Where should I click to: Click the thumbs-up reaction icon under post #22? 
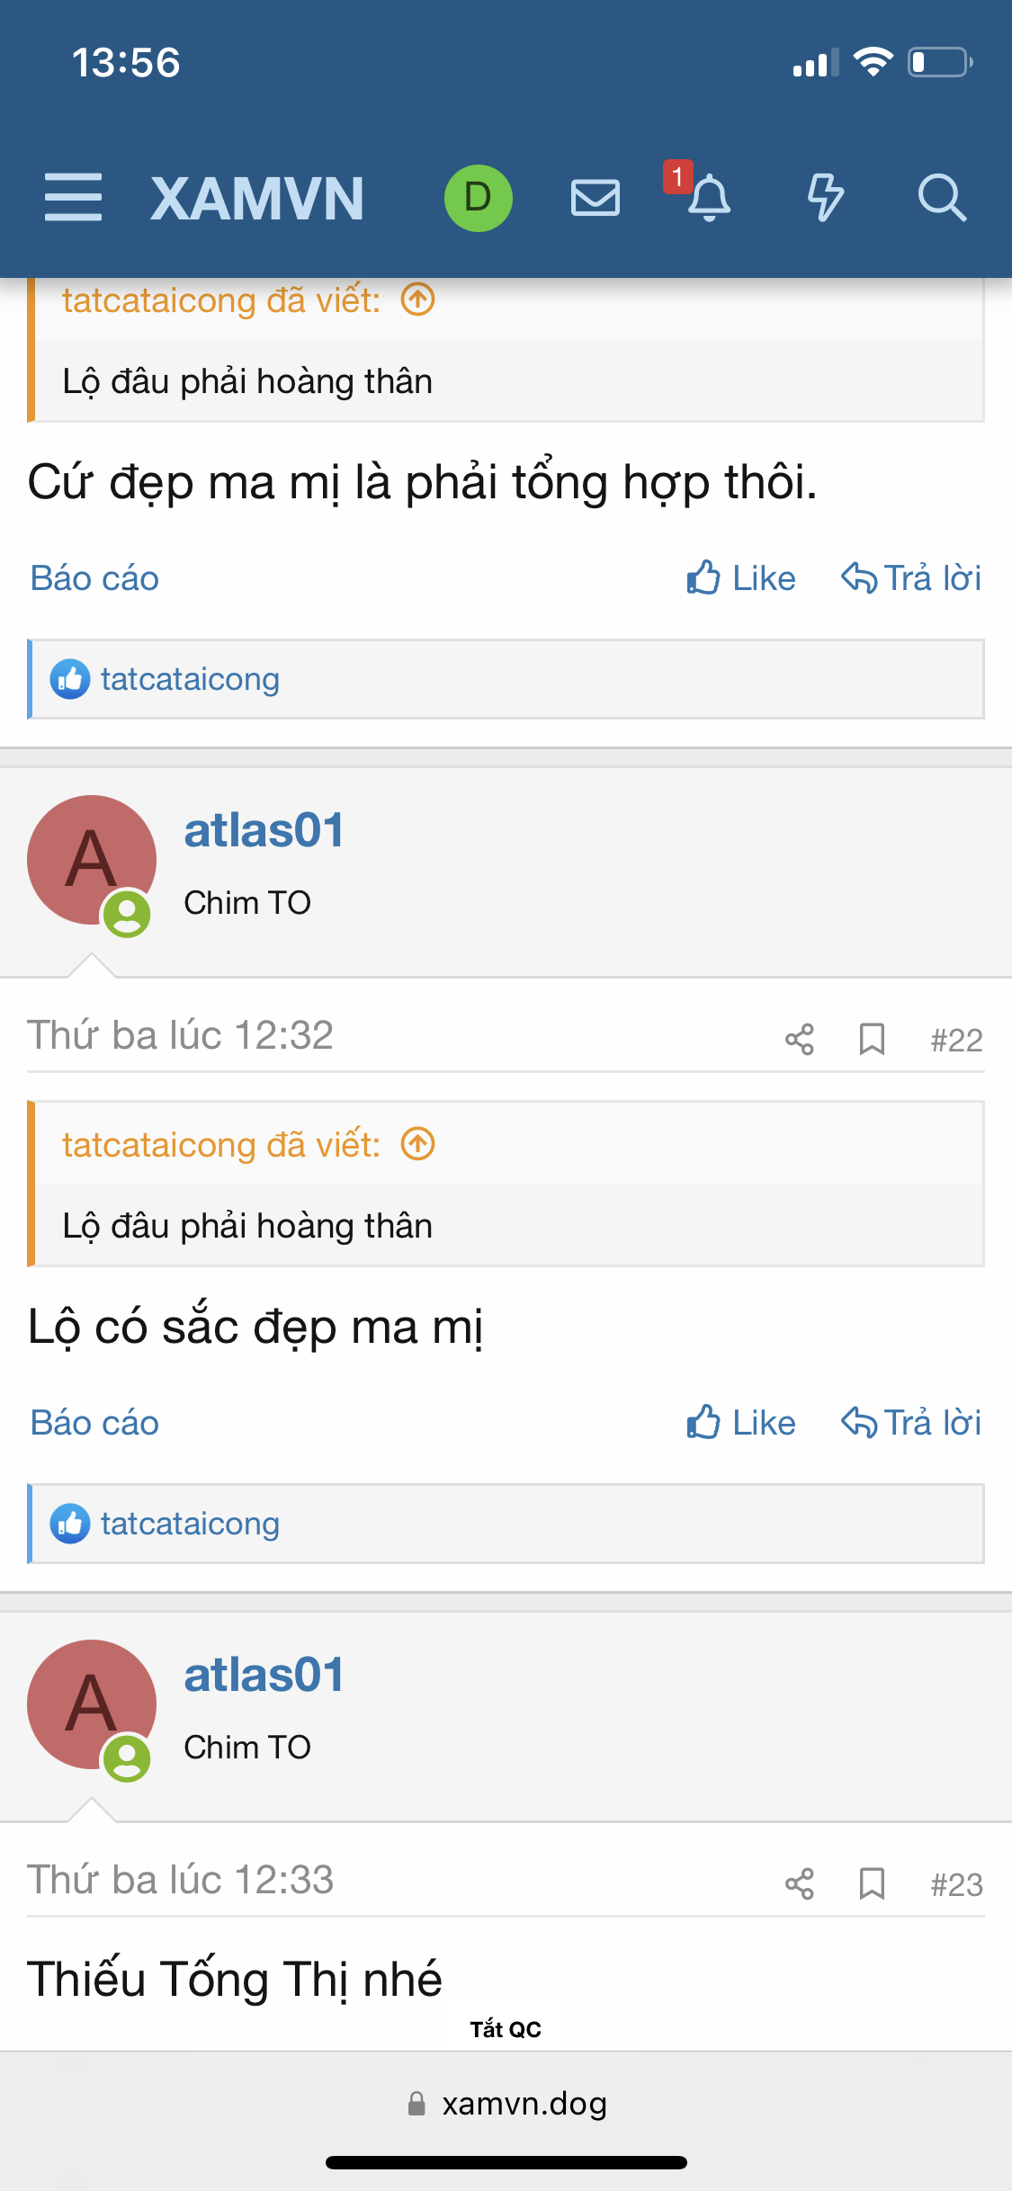pos(70,1523)
